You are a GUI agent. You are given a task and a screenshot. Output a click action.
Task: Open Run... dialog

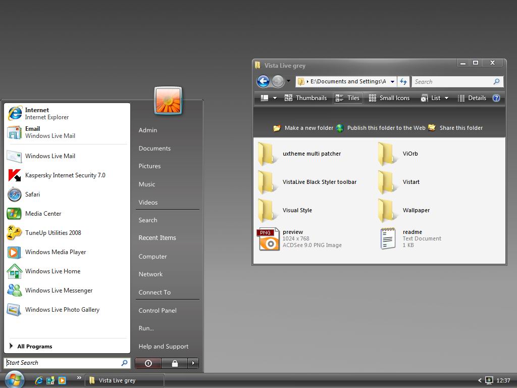pyautogui.click(x=146, y=328)
